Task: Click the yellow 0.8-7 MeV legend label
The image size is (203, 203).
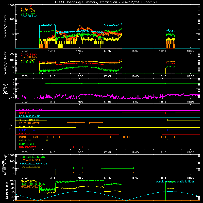Action: point(28,60)
